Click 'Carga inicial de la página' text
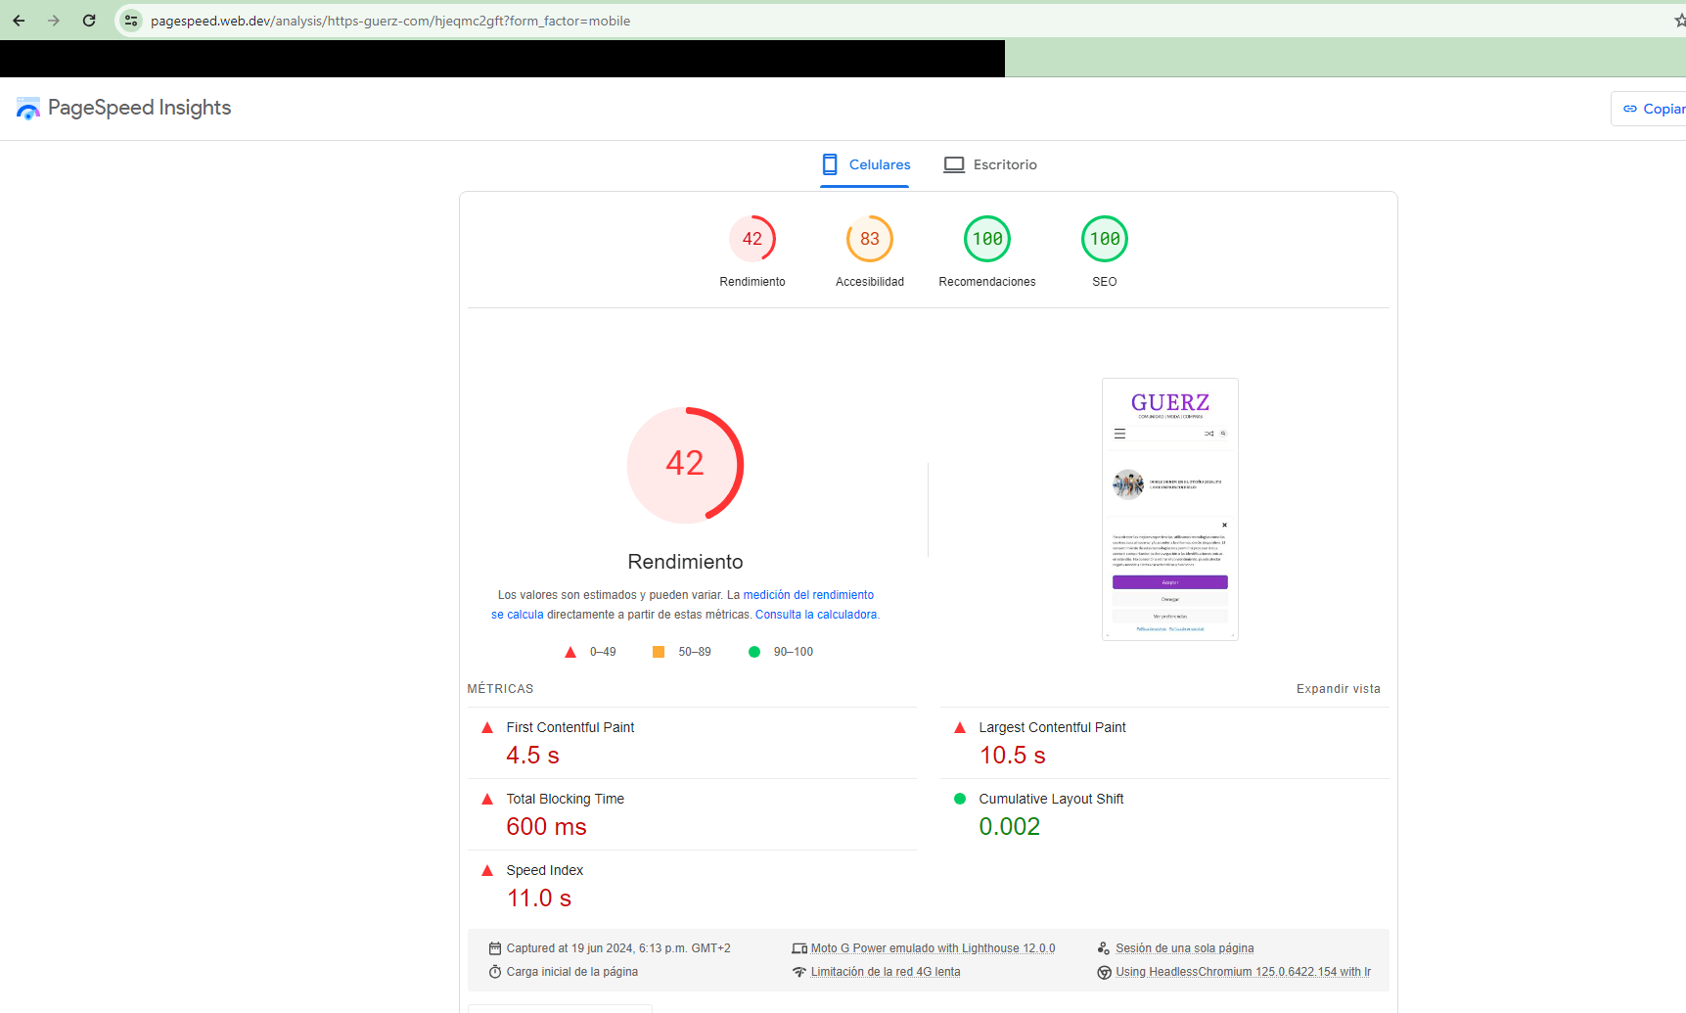 (572, 972)
